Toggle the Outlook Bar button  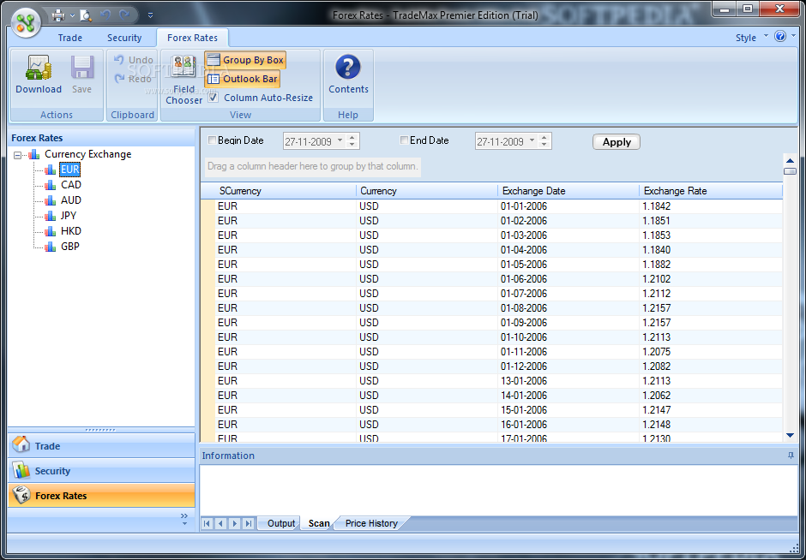(x=242, y=79)
